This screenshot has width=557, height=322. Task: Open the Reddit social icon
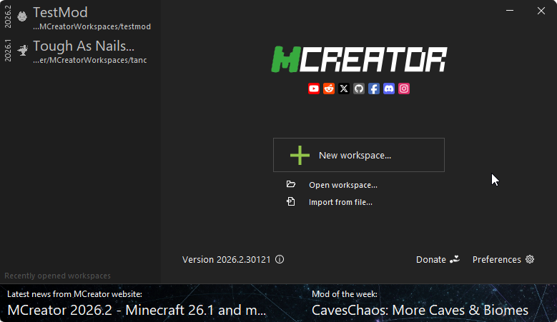pos(329,89)
